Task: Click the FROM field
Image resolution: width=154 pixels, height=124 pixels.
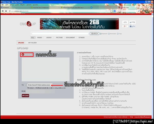Action: point(41,91)
